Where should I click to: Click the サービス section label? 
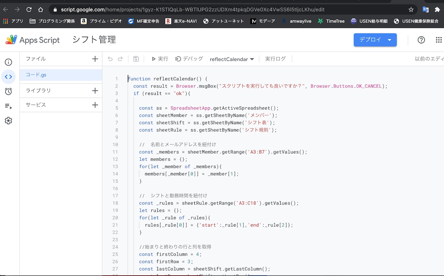(36, 105)
